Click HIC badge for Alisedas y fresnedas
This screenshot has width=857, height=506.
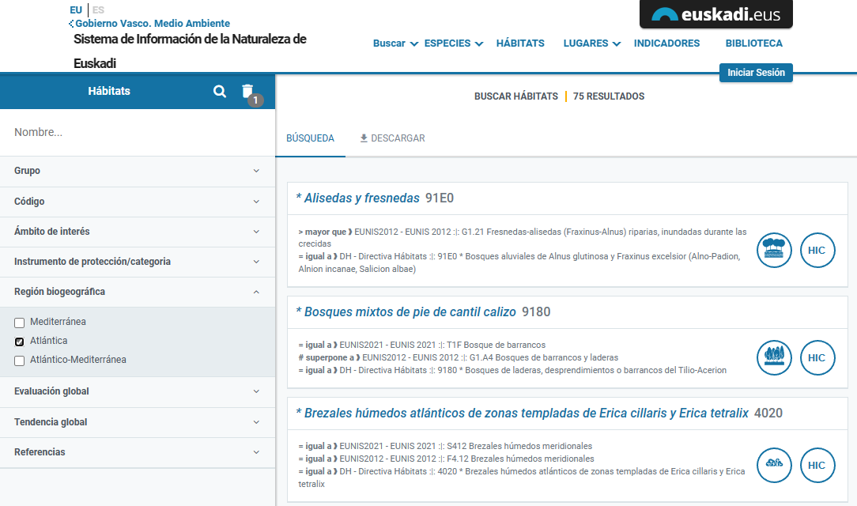pyautogui.click(x=817, y=251)
